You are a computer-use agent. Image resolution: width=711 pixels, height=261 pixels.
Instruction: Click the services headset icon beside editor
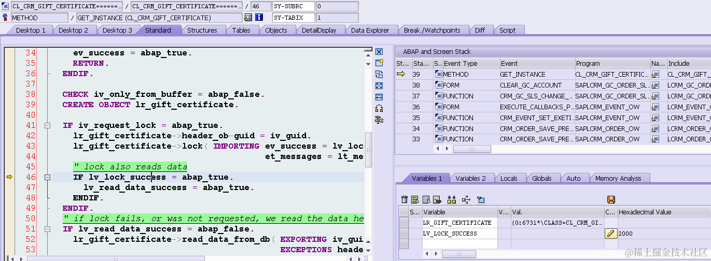click(379, 108)
